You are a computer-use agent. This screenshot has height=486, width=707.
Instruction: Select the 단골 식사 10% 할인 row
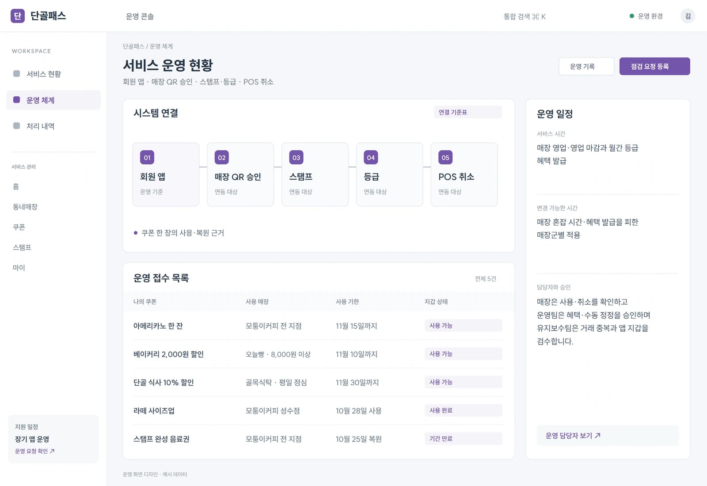pyautogui.click(x=319, y=382)
